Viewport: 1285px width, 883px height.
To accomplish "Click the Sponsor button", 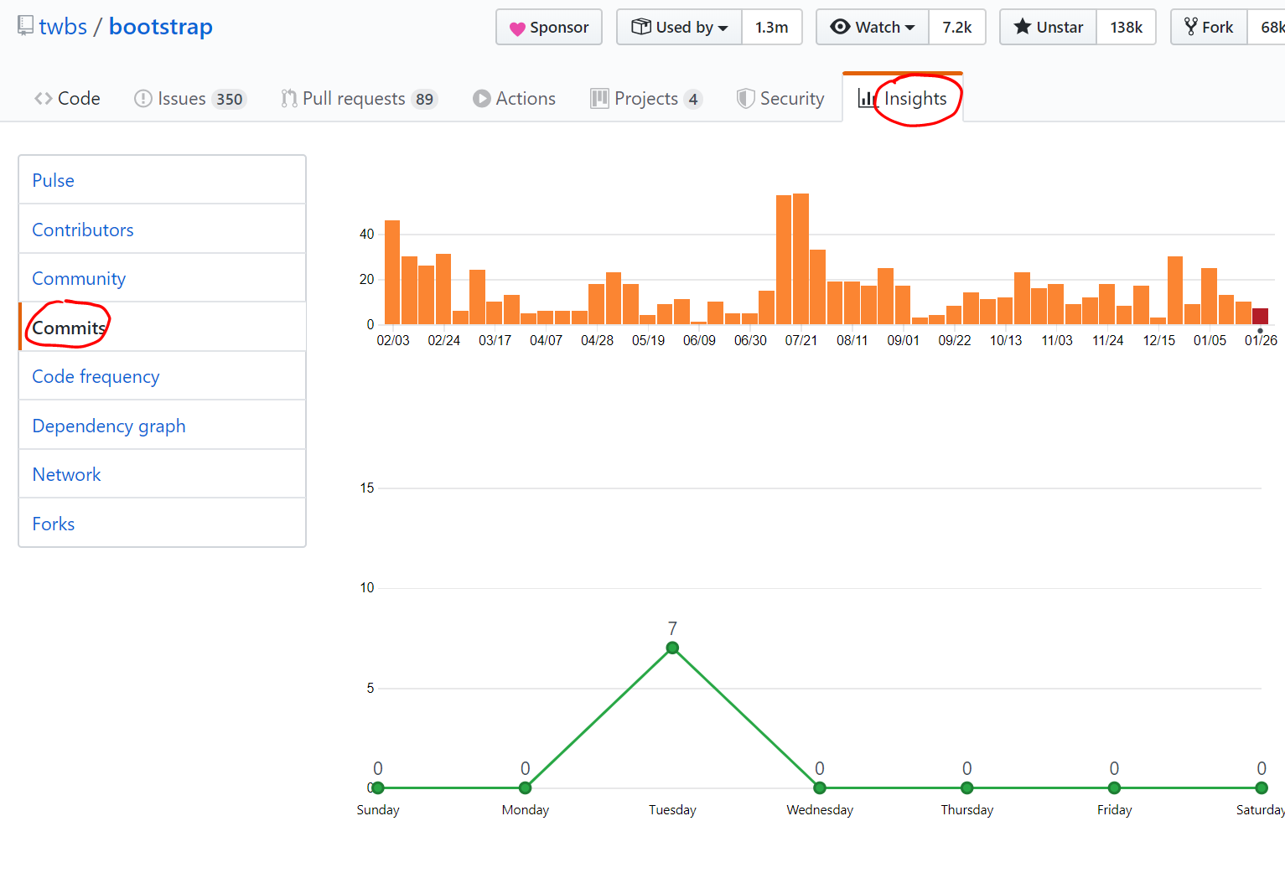I will [x=549, y=27].
